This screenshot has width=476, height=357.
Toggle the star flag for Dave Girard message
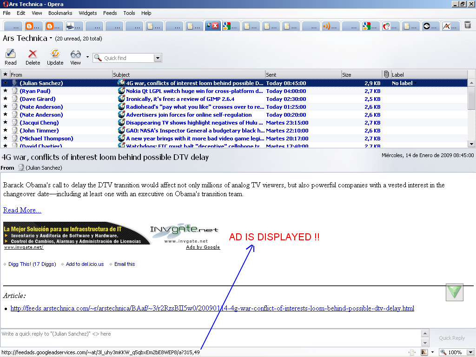pyautogui.click(x=6, y=99)
